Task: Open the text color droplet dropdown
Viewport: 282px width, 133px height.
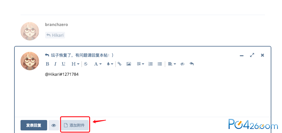Action: coord(110,64)
